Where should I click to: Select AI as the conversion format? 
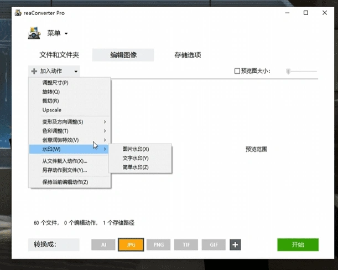click(x=103, y=244)
